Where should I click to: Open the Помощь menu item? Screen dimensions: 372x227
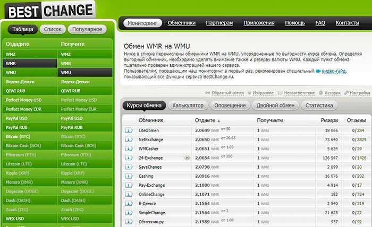click(x=295, y=23)
